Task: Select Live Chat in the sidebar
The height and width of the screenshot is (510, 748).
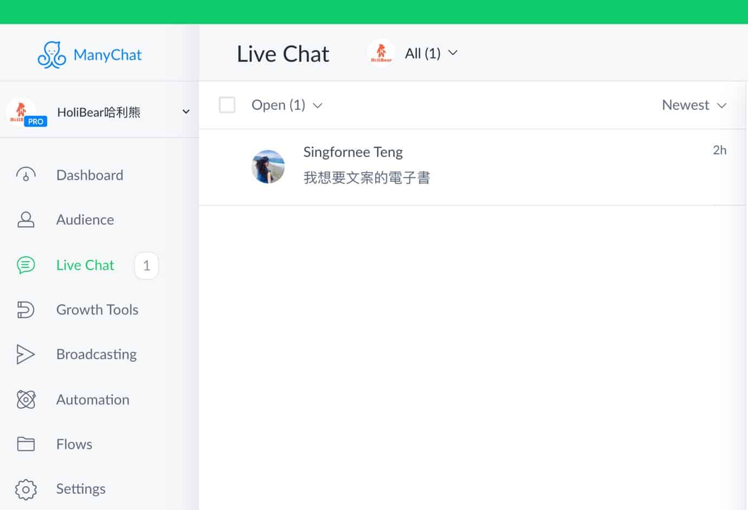Action: (x=85, y=265)
